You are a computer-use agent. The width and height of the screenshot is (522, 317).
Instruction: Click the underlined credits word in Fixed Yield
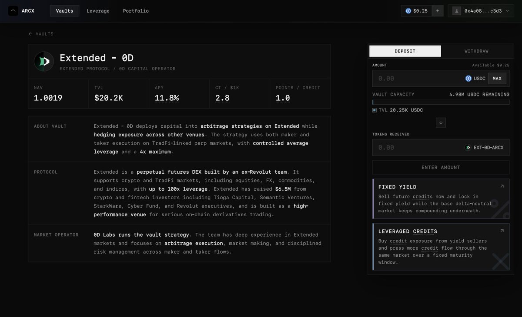pos(423,197)
